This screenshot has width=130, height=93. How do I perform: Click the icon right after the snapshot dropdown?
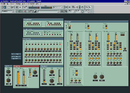[62, 11]
